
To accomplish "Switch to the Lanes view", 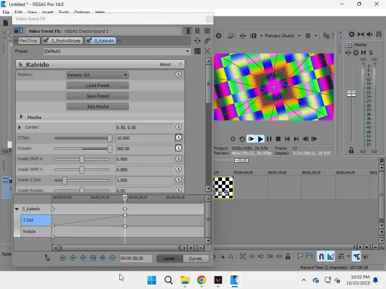I will pos(169,259).
